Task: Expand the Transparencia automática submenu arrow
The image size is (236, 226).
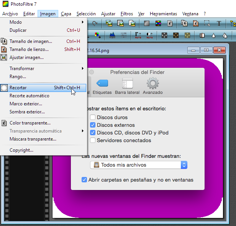Action: [83, 131]
